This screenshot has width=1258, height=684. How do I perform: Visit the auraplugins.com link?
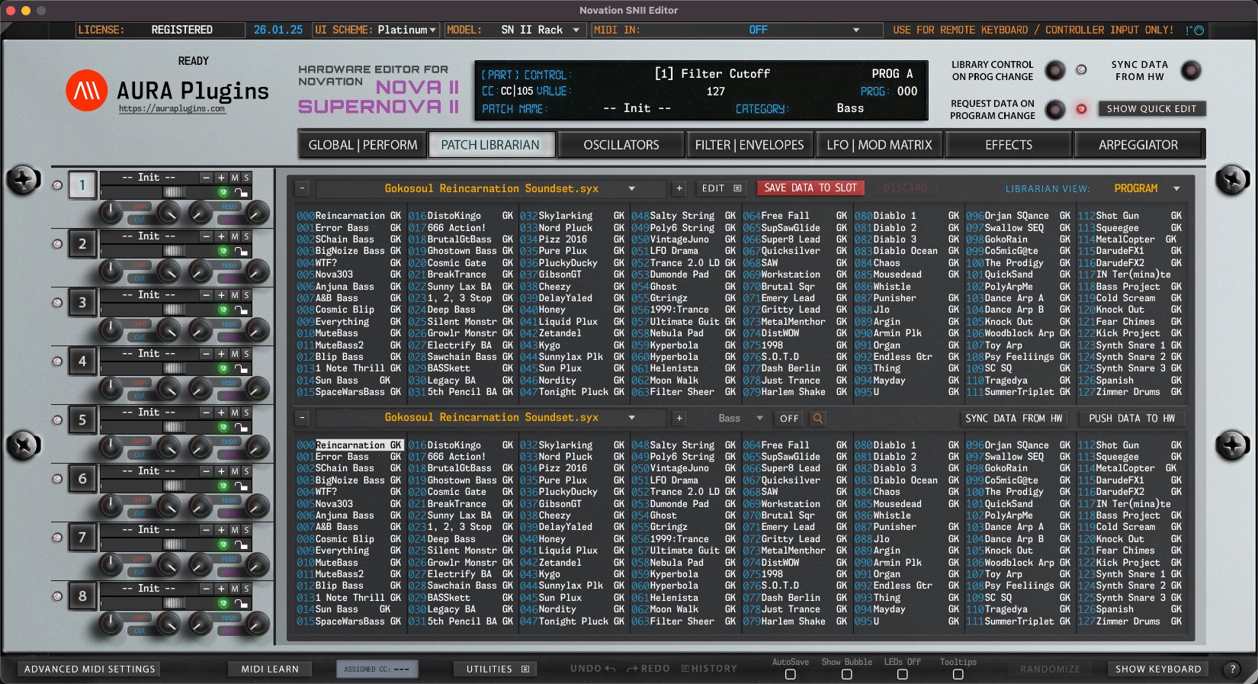(x=172, y=109)
